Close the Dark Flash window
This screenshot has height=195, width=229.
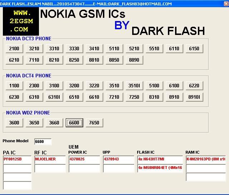pyautogui.click(x=226, y=4)
